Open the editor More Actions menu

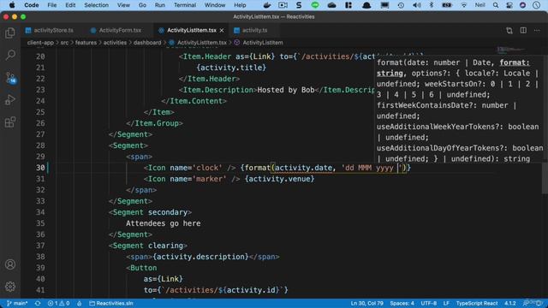click(x=537, y=31)
